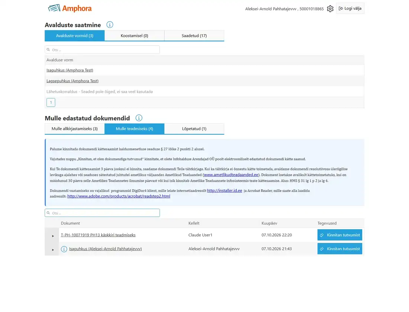This screenshot has width=409, height=312.
Task: Click info icon beside Mulle edastatud dokumendid
Action: point(139,118)
